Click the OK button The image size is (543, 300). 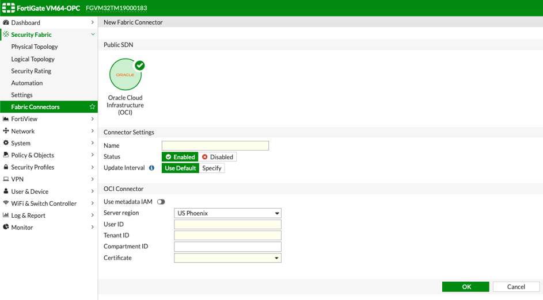pos(465,287)
